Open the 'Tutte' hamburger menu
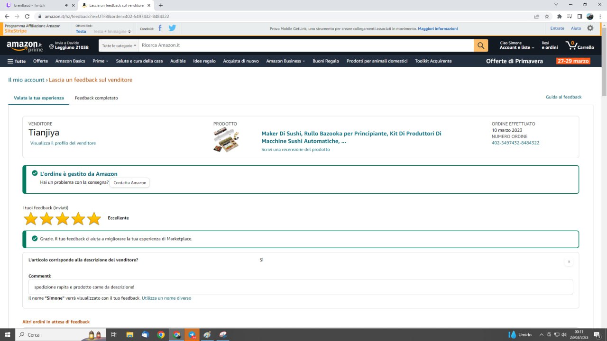This screenshot has height=341, width=607. click(x=17, y=61)
